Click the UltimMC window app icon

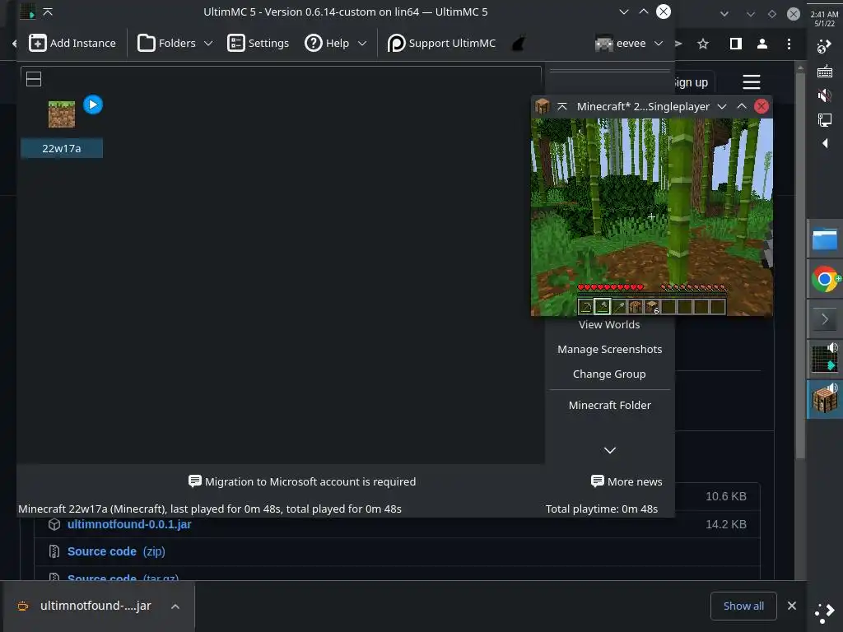coord(27,12)
